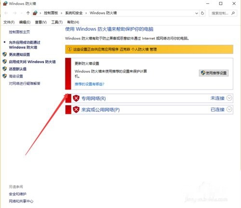
Task: Click 来宾或公用网络(P) heading text
Action: [100, 110]
